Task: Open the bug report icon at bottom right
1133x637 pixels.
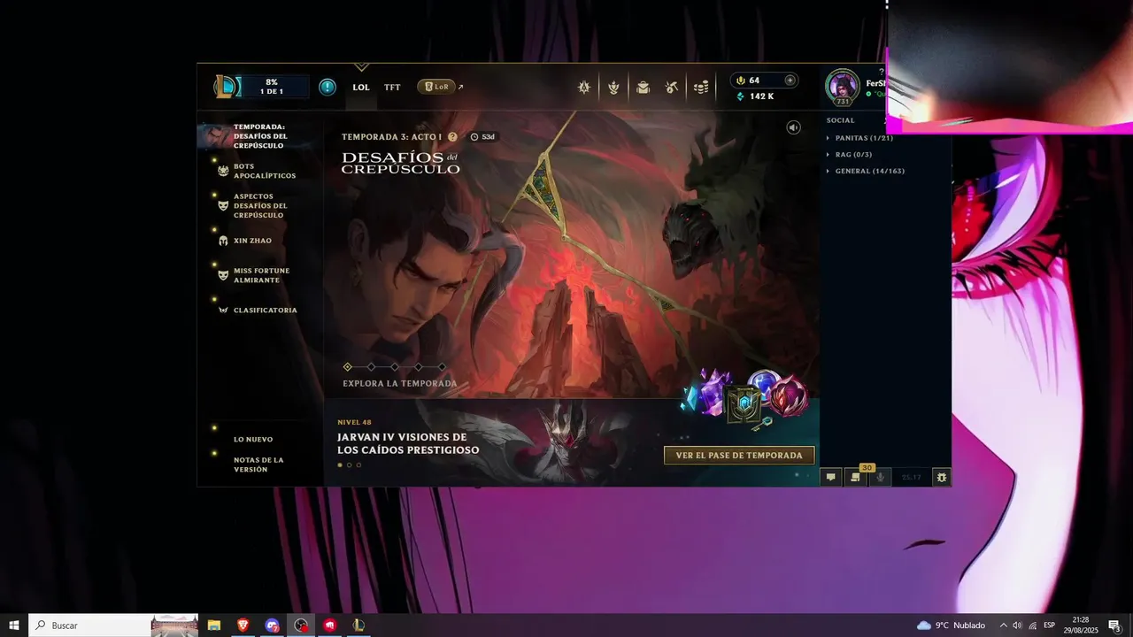Action: (942, 477)
